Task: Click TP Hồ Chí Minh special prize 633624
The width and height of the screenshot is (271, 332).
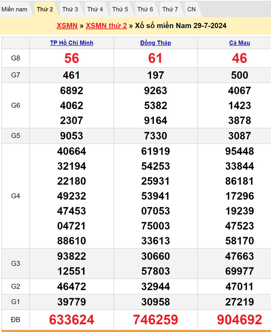Action: click(x=72, y=320)
